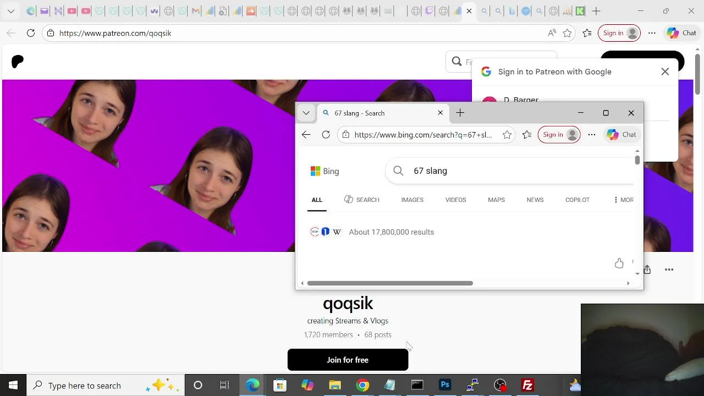
Task: Close the active Patreon tab
Action: click(469, 11)
